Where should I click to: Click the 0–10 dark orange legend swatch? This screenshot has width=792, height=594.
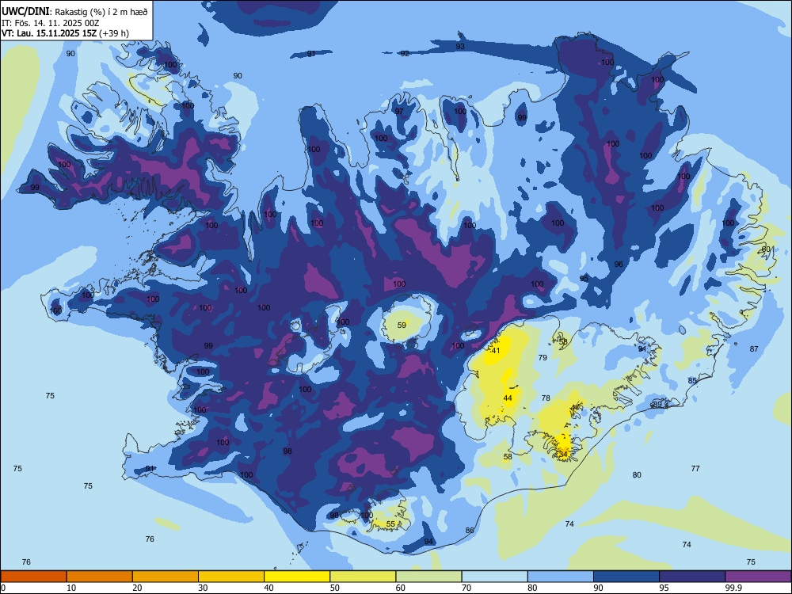33,577
